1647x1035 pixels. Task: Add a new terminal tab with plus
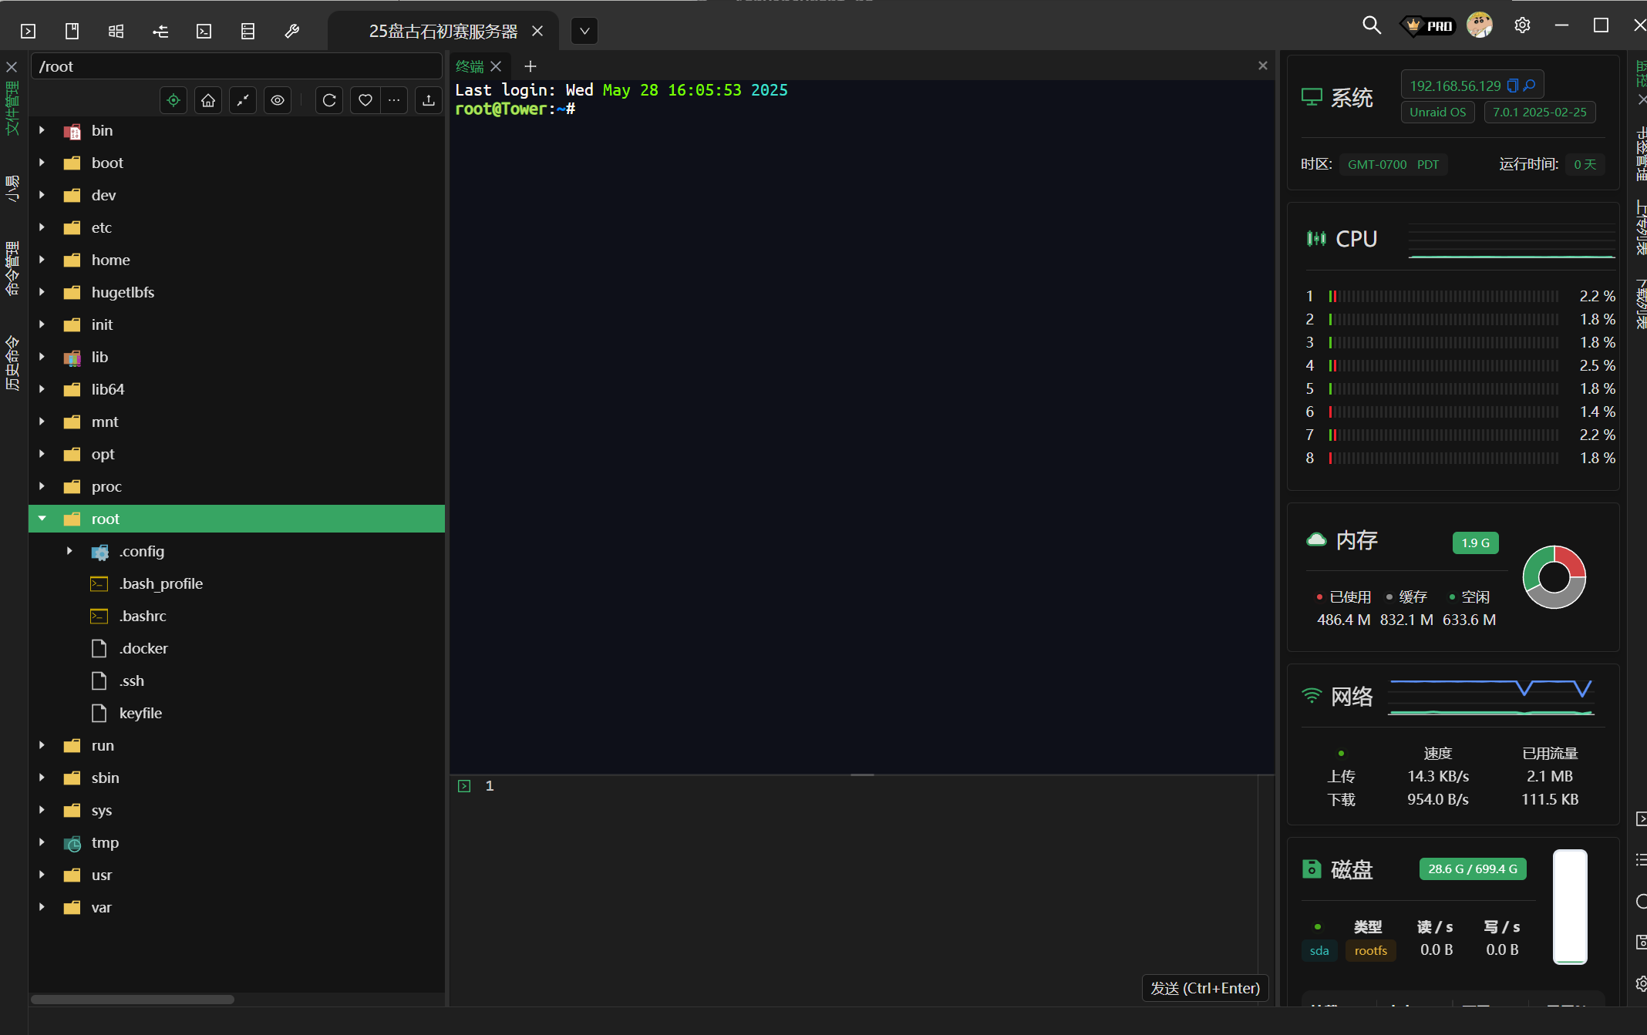pyautogui.click(x=530, y=66)
